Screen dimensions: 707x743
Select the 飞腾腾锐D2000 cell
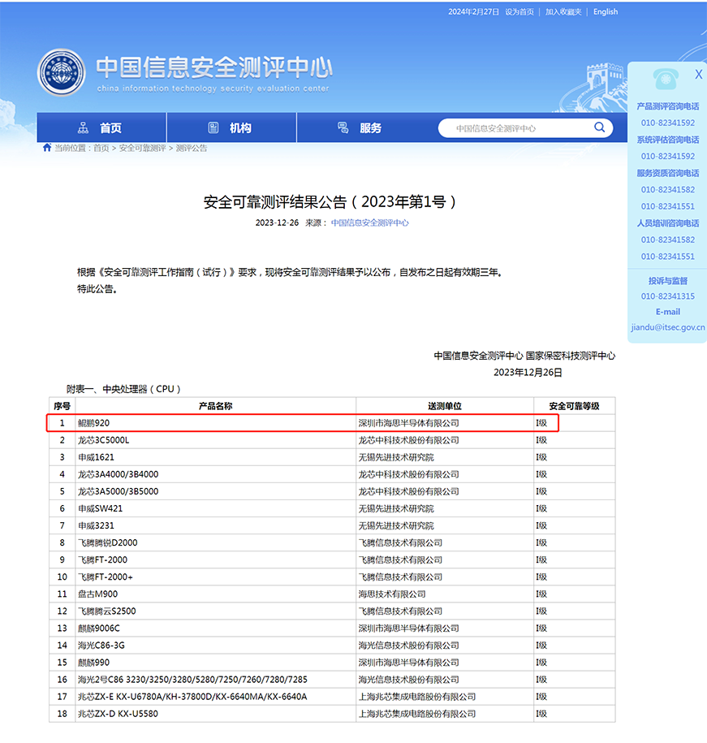click(x=215, y=542)
